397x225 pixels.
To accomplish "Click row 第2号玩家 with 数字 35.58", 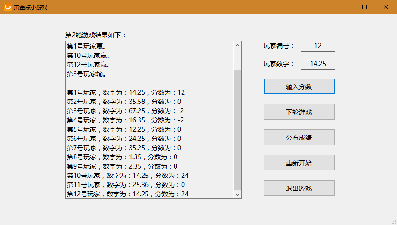I will [x=124, y=102].
